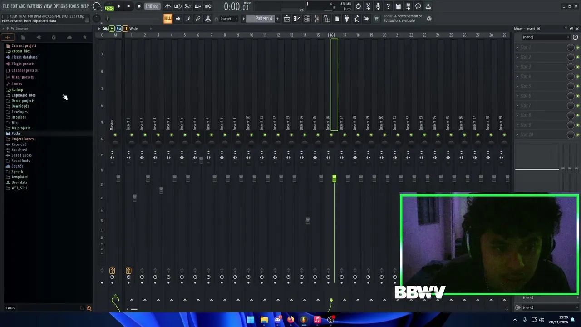Open the project picker icon
The height and width of the screenshot is (327, 581).
pyautogui.click(x=337, y=19)
